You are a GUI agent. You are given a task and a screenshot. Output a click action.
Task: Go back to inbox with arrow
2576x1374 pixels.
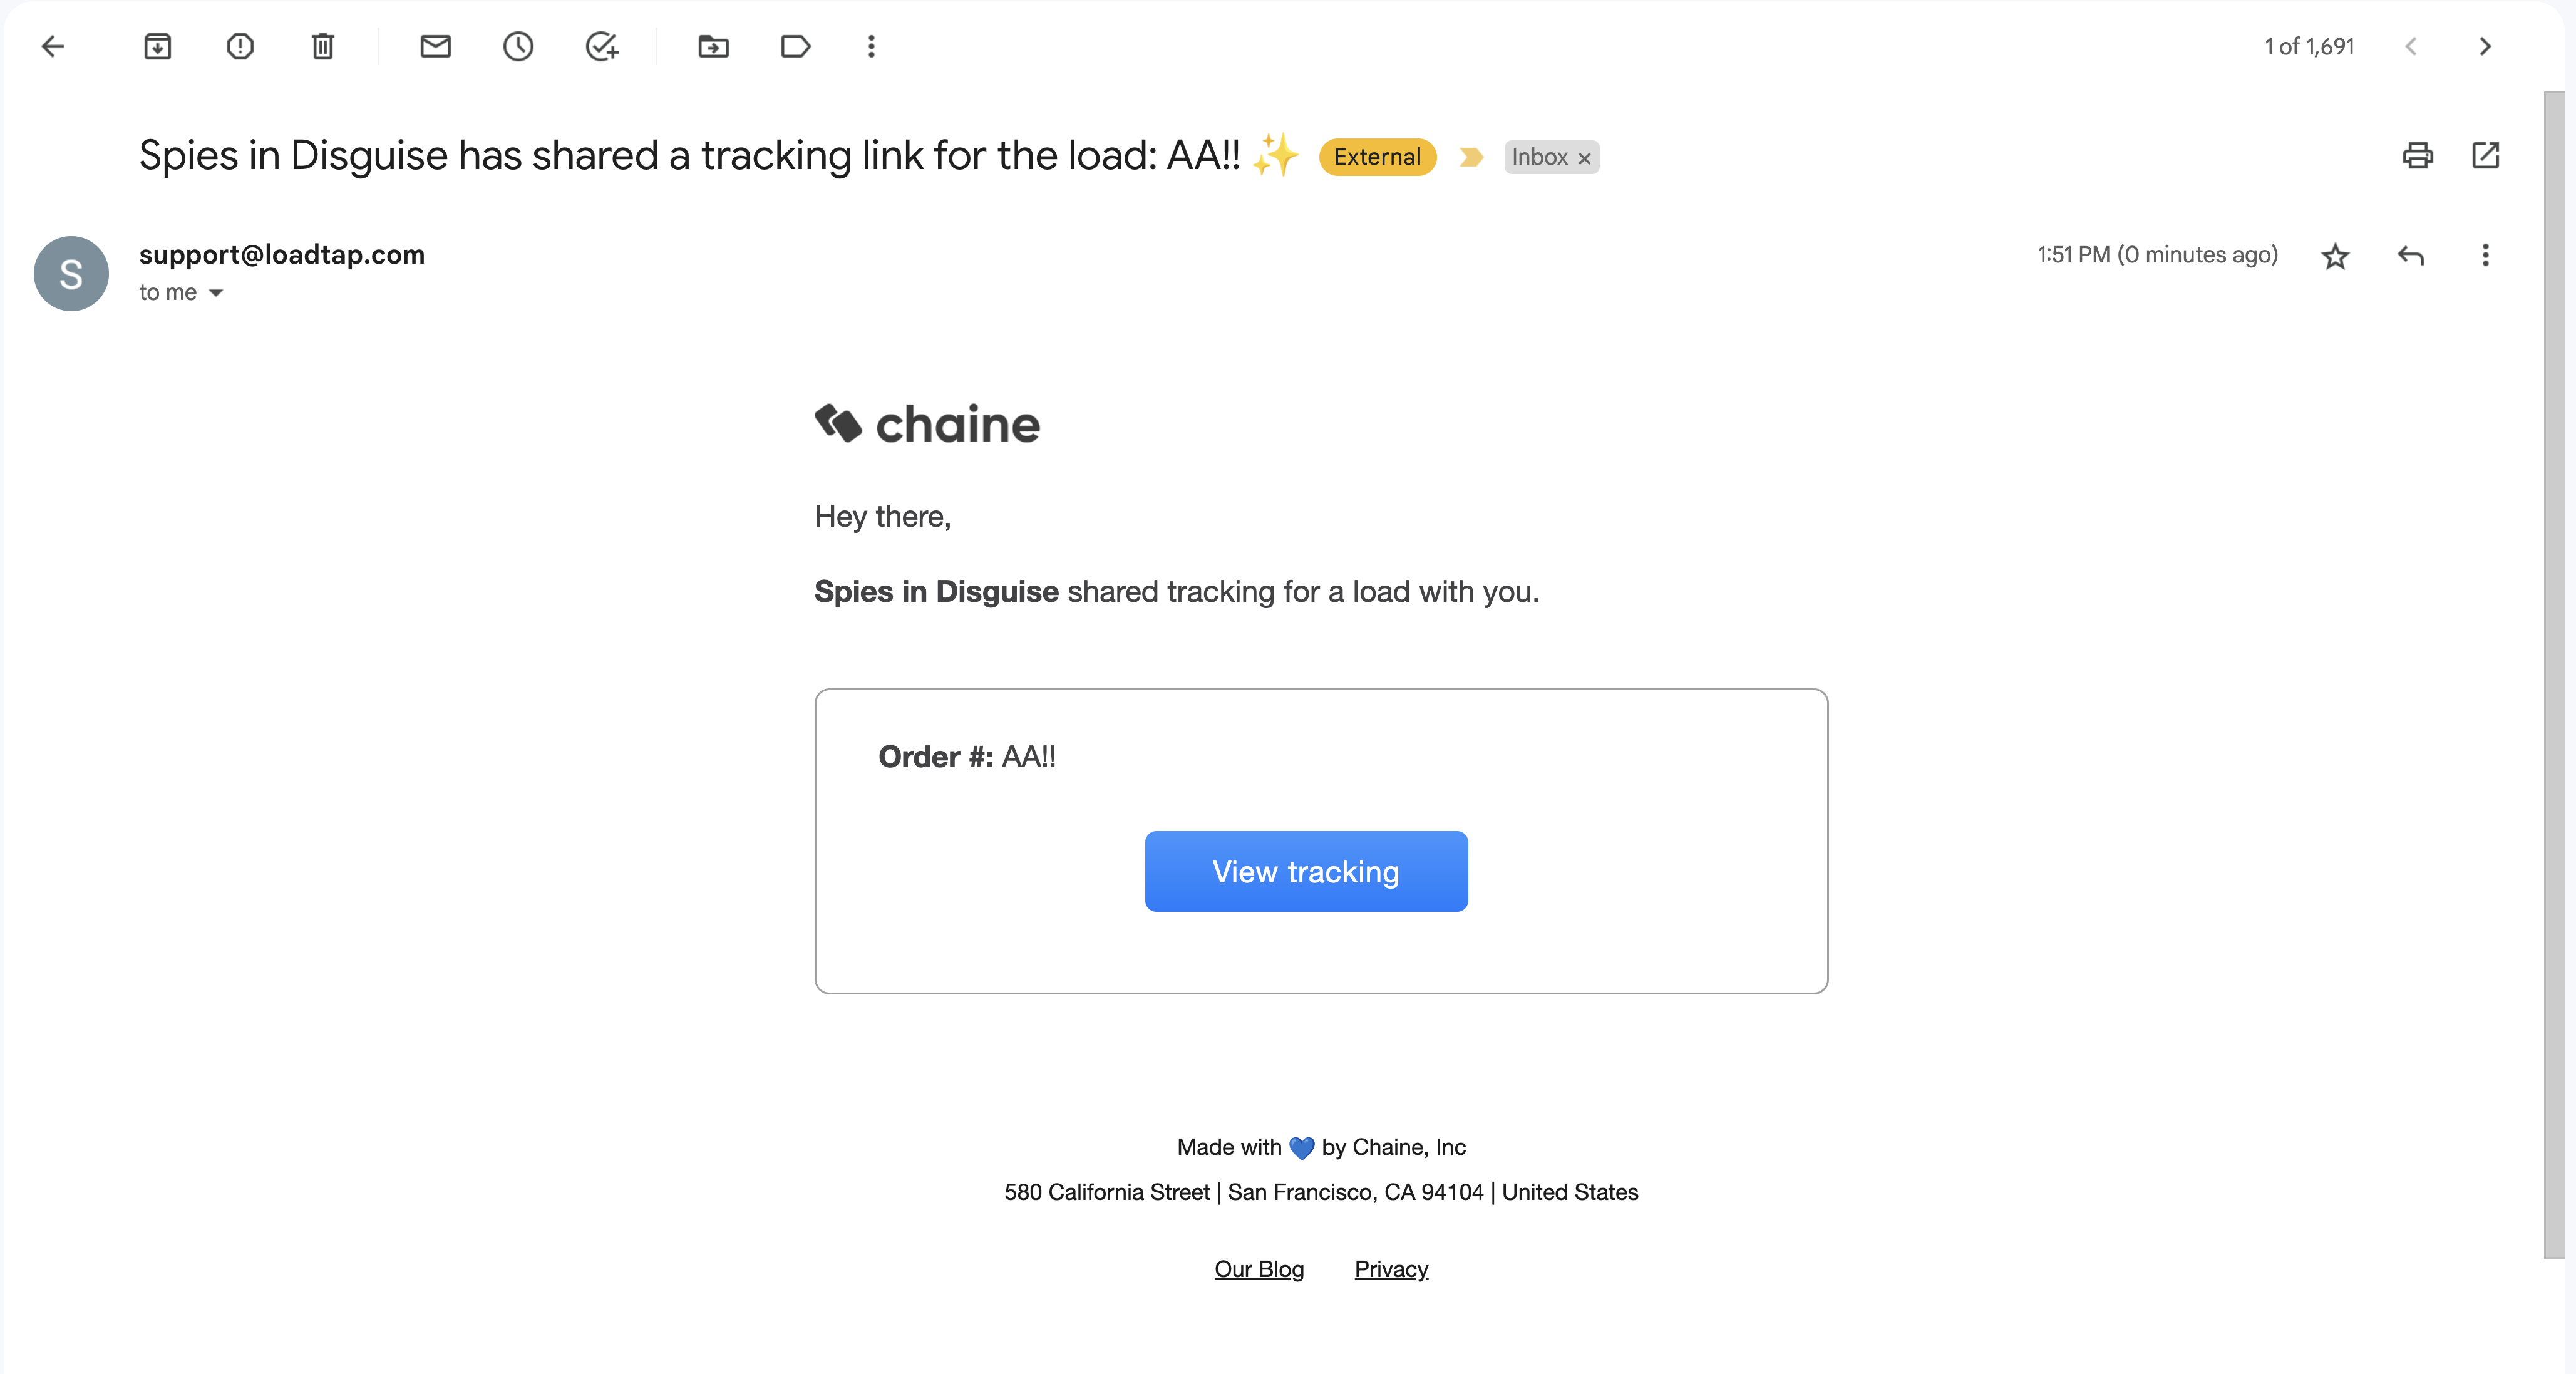coord(53,46)
